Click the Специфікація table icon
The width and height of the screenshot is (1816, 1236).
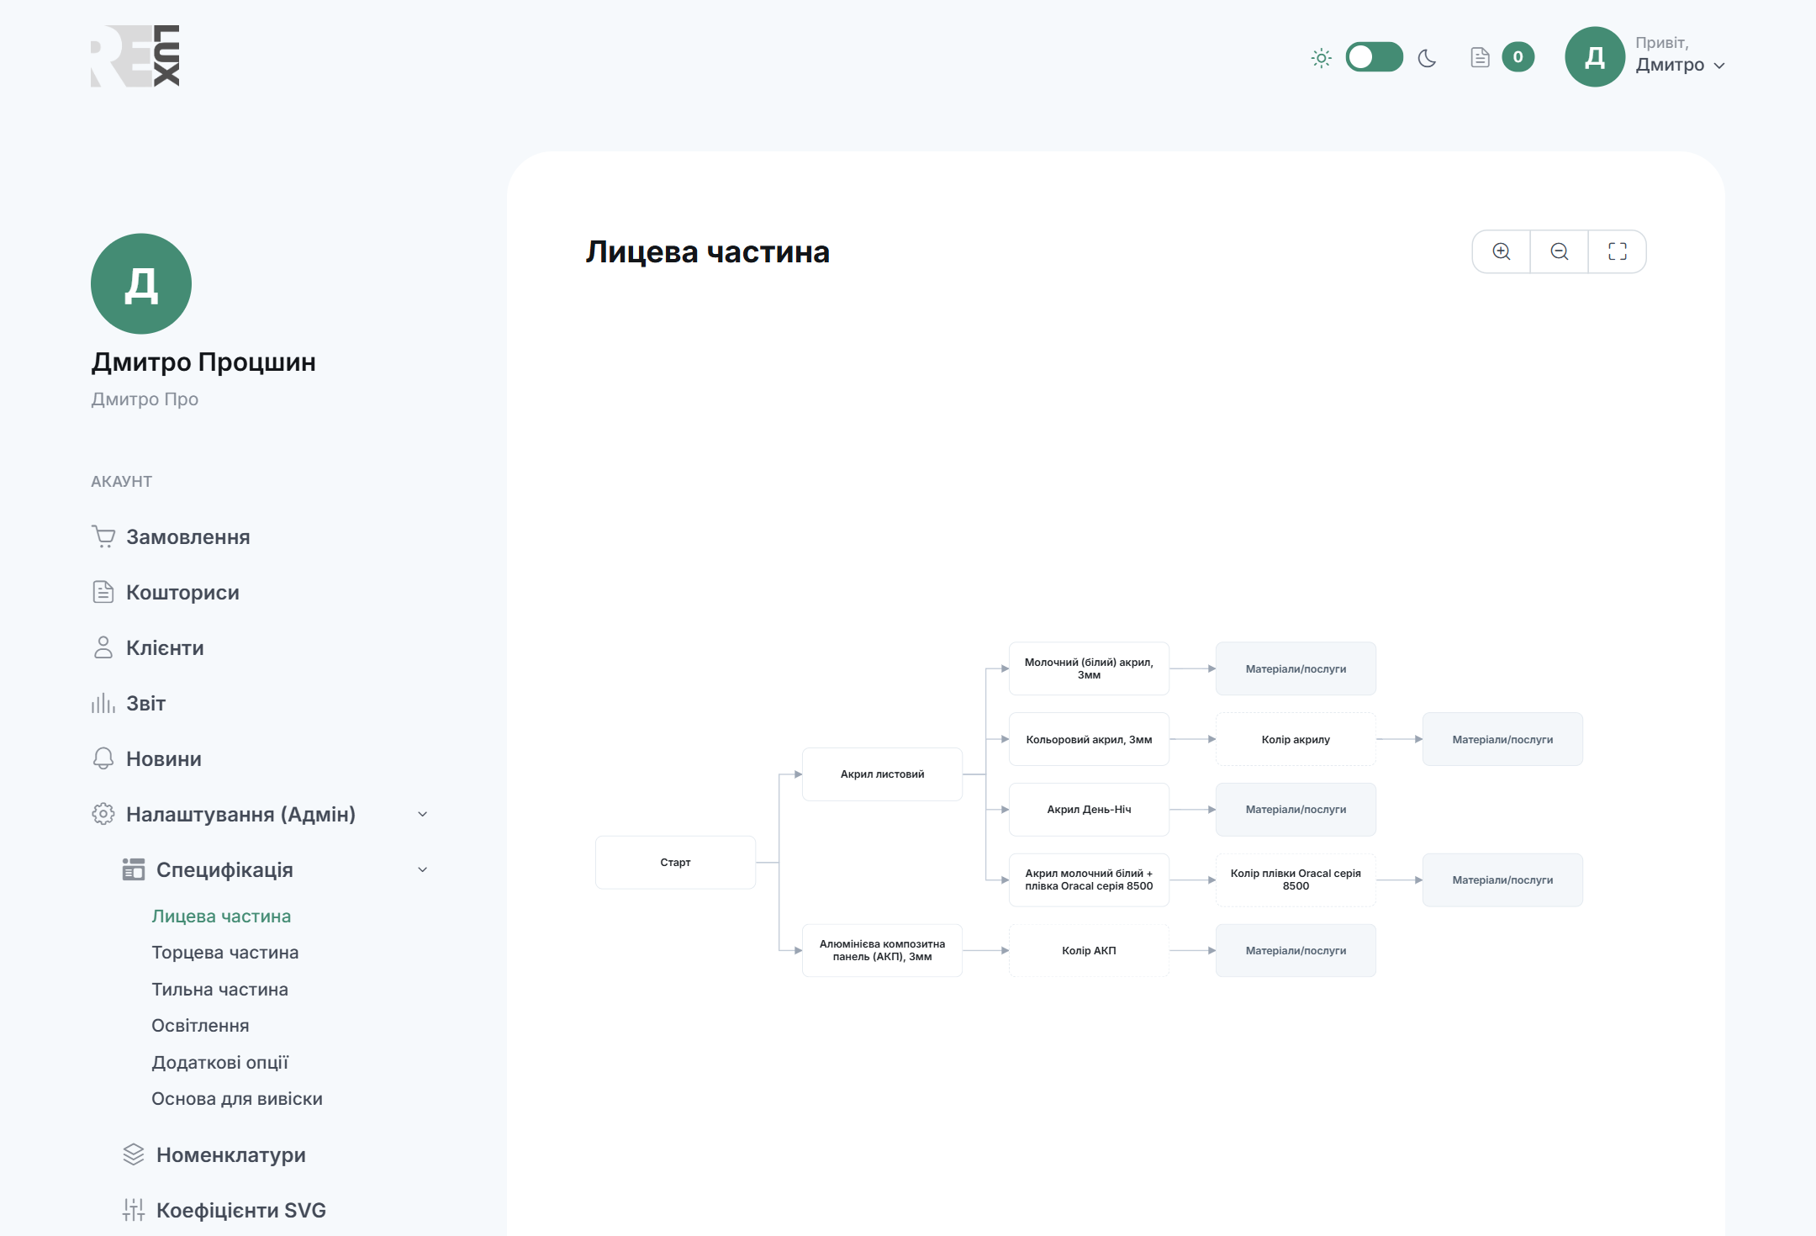134,869
